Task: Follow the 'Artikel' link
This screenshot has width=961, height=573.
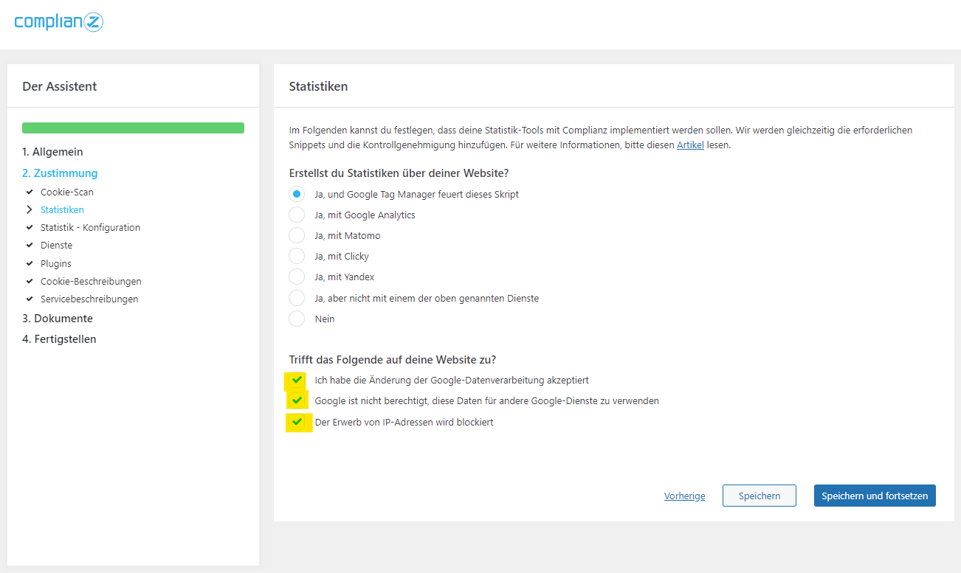Action: (690, 145)
